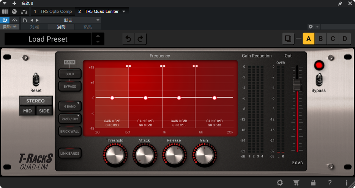
Task: Select preset slot A
Action: pyautogui.click(x=308, y=39)
